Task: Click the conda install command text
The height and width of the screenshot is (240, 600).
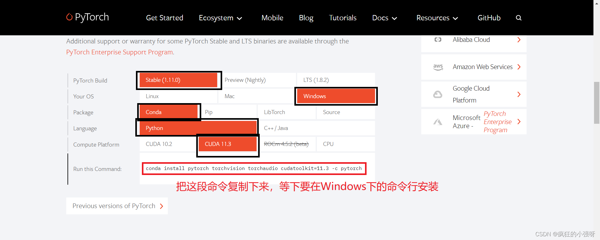Action: [x=254, y=168]
